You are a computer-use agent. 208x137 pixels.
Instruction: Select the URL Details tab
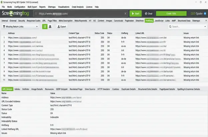click(7, 89)
